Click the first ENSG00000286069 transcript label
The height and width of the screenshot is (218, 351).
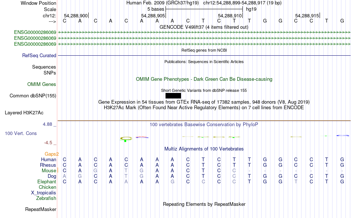point(35,32)
